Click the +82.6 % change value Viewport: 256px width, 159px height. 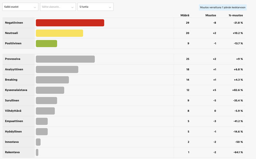pyautogui.click(x=237, y=90)
